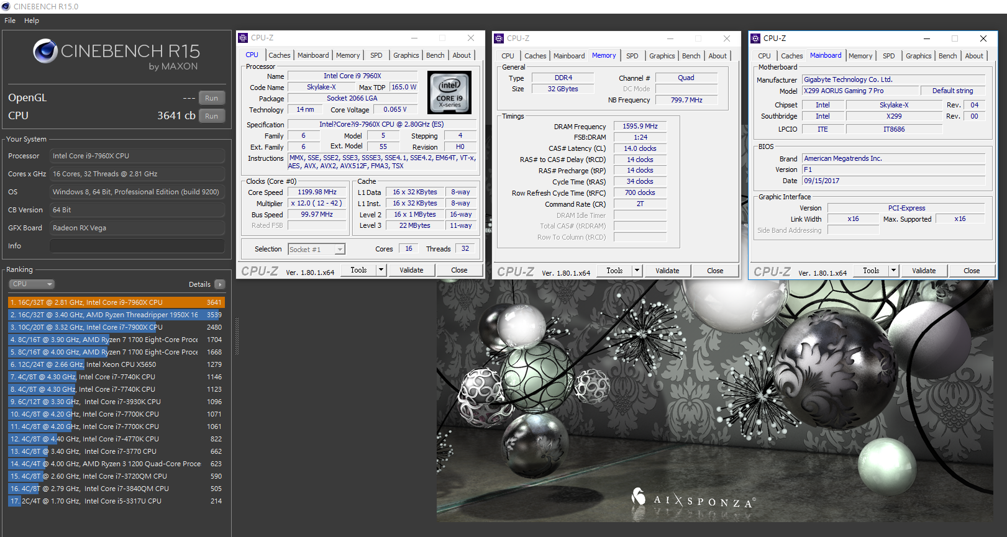Image resolution: width=1007 pixels, height=537 pixels.
Task: Close the Mainboard CPU-Z window with X
Action: (x=983, y=38)
